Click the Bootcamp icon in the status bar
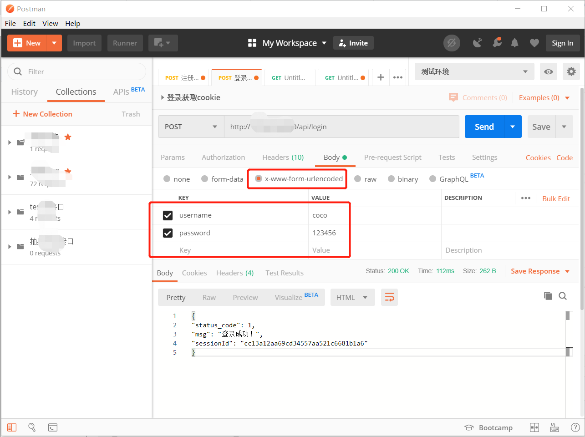Viewport: 585px width, 437px height. pyautogui.click(x=469, y=427)
